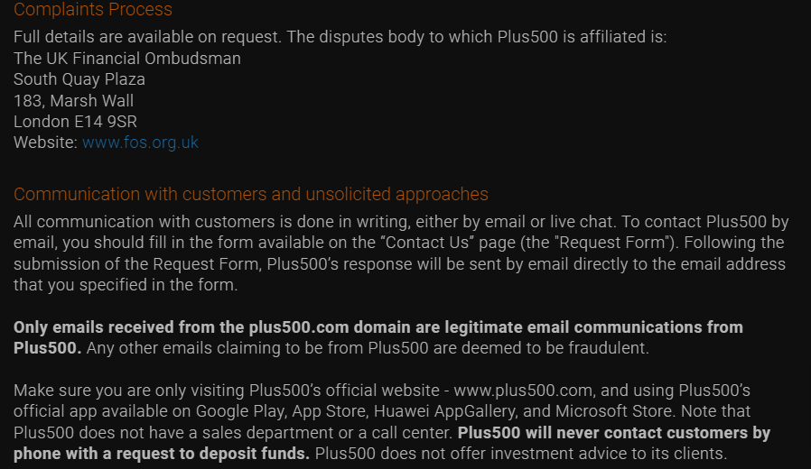811x469 pixels.
Task: Open the www.fos.org.uk website link
Action: (140, 143)
